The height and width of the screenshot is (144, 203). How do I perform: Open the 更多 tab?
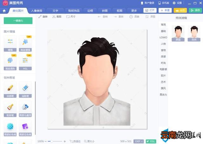[134, 11]
